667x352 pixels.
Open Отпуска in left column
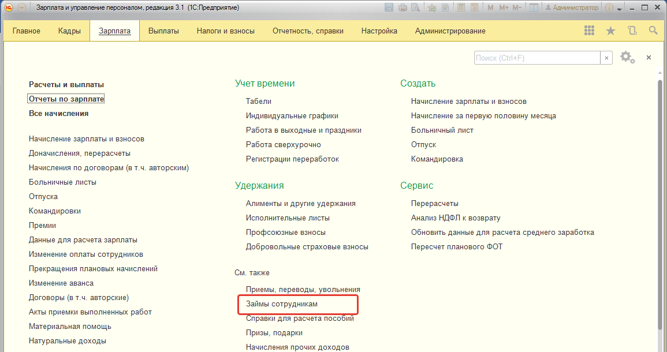pyautogui.click(x=43, y=196)
